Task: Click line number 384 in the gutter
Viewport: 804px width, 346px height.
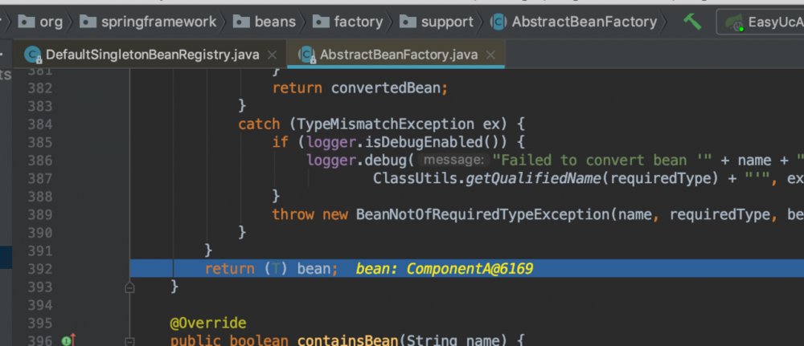Action: [x=40, y=124]
